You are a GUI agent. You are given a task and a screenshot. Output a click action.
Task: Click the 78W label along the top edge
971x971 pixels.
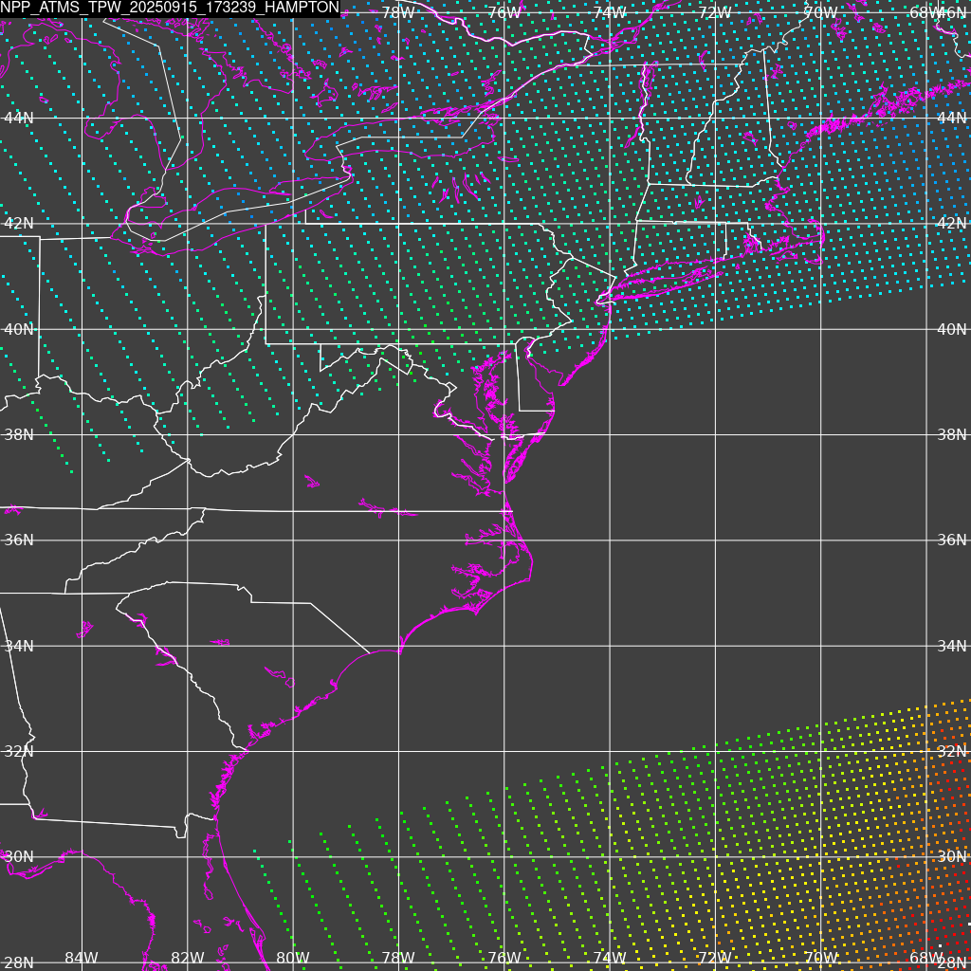pyautogui.click(x=398, y=12)
